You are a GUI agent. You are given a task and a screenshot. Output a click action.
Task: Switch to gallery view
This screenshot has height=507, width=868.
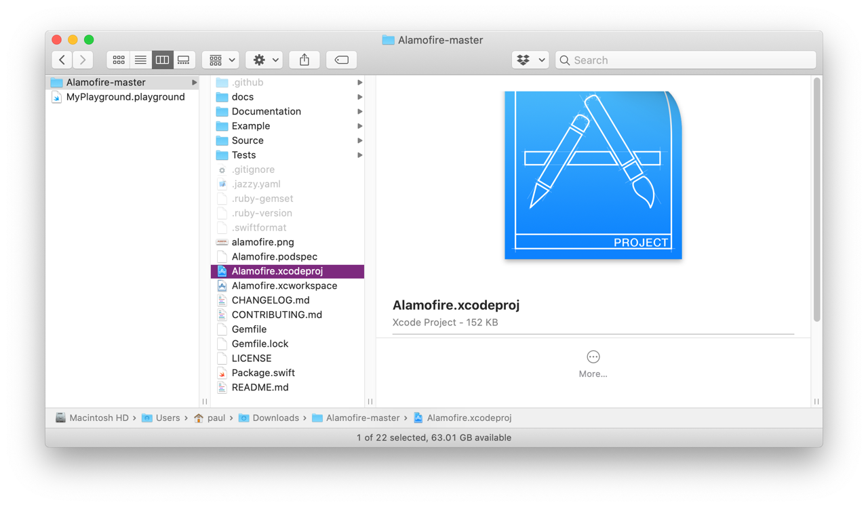click(x=184, y=60)
